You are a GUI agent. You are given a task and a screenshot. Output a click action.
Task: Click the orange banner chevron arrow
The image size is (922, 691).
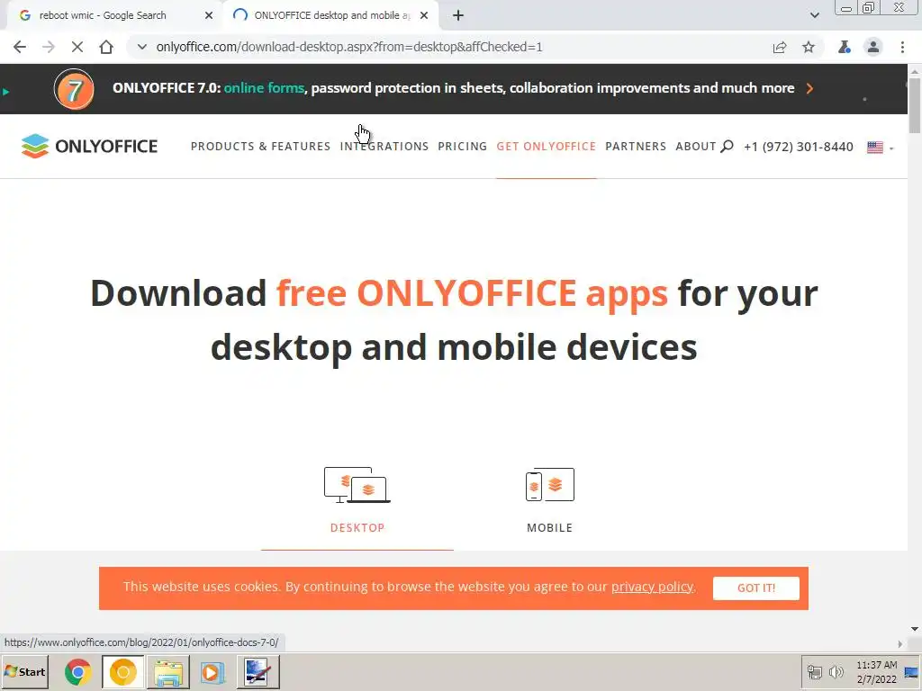809,88
